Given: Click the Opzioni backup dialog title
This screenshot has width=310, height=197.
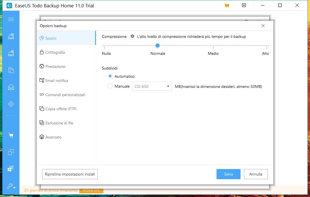Looking at the screenshot, I should (53, 26).
